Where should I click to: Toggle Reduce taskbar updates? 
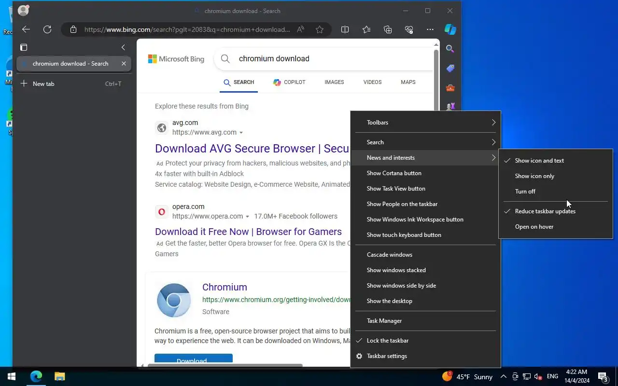pos(556,211)
